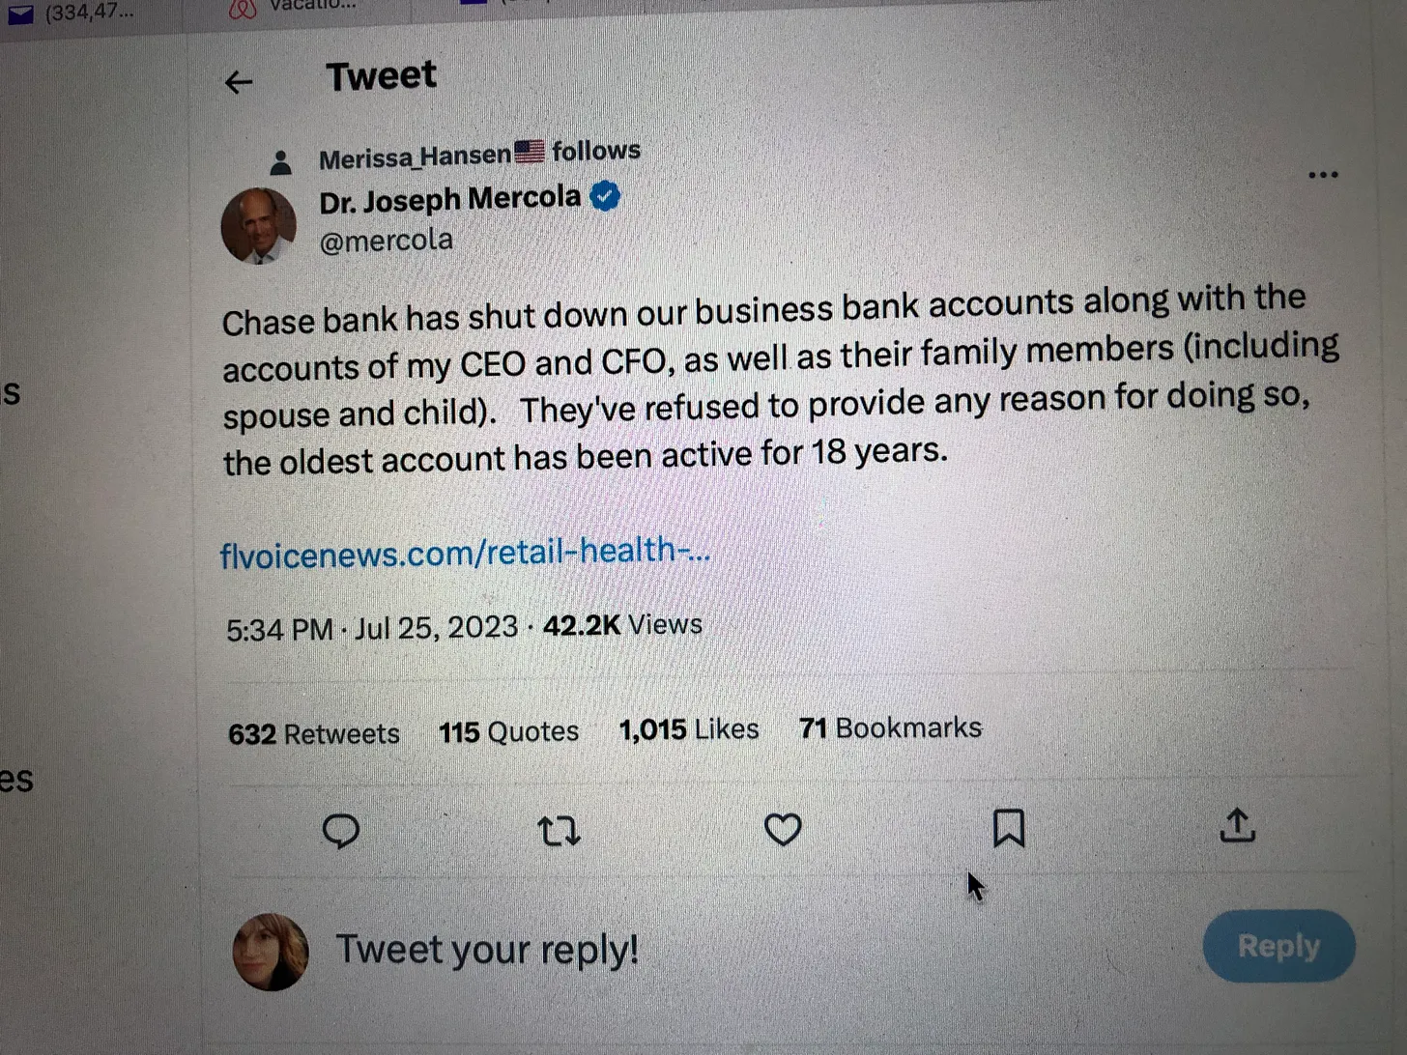Image resolution: width=1407 pixels, height=1055 pixels.
Task: Retweet using the arrows icon
Action: 559,831
